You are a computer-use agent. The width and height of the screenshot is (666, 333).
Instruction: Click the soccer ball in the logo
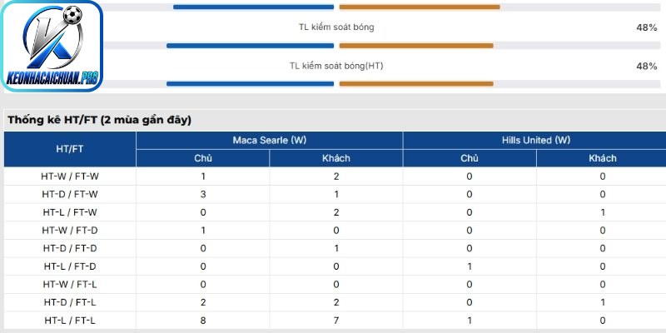point(72,15)
